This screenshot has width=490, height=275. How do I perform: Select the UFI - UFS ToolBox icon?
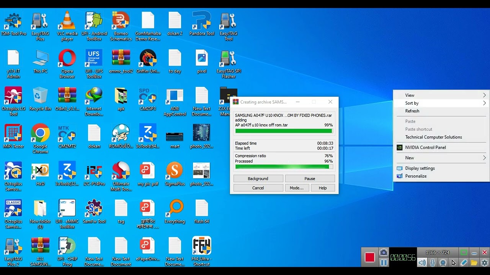coord(94,64)
